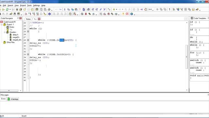
Task: Click the blue globe icon
Action: 132,14
